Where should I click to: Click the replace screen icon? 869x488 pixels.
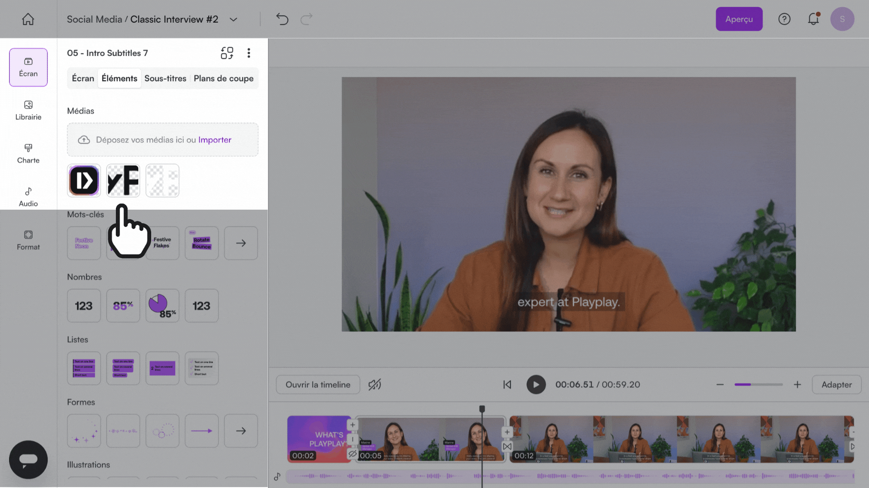pos(227,53)
